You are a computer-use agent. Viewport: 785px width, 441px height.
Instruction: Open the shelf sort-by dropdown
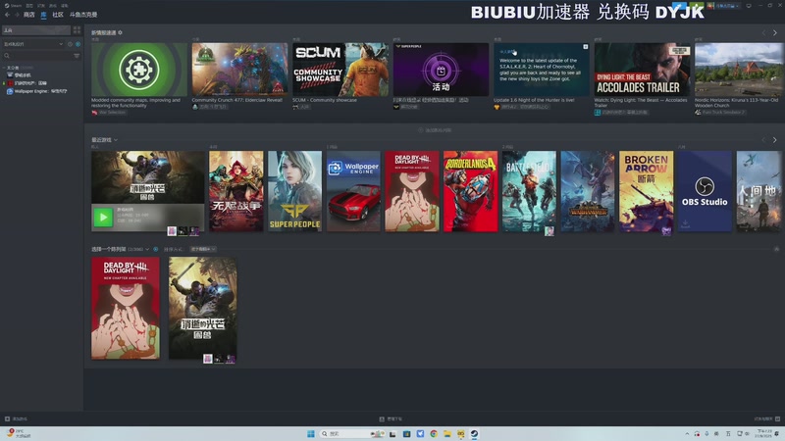pyautogui.click(x=203, y=249)
